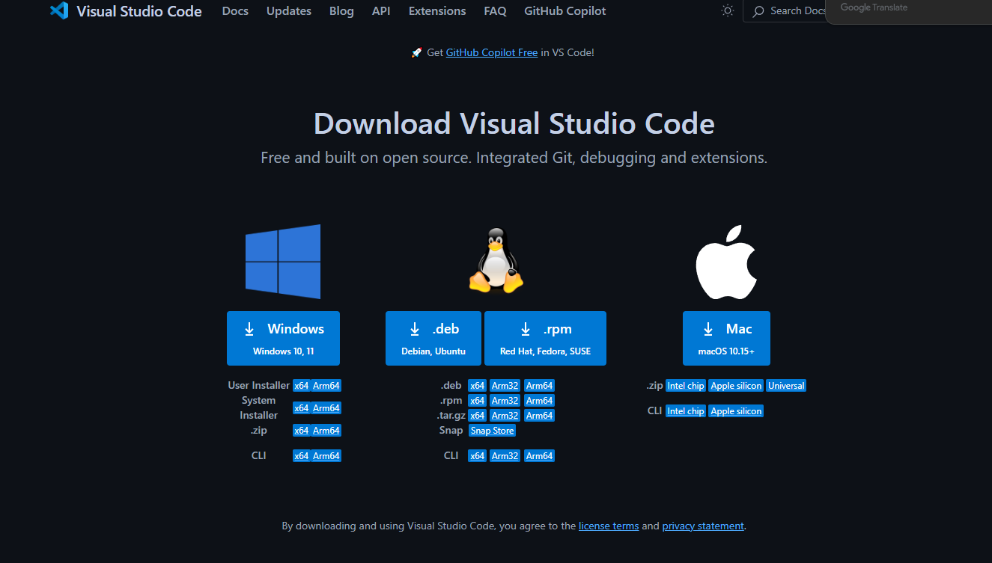Select x64 for Linux .deb row
Image resolution: width=992 pixels, height=563 pixels.
click(x=478, y=386)
